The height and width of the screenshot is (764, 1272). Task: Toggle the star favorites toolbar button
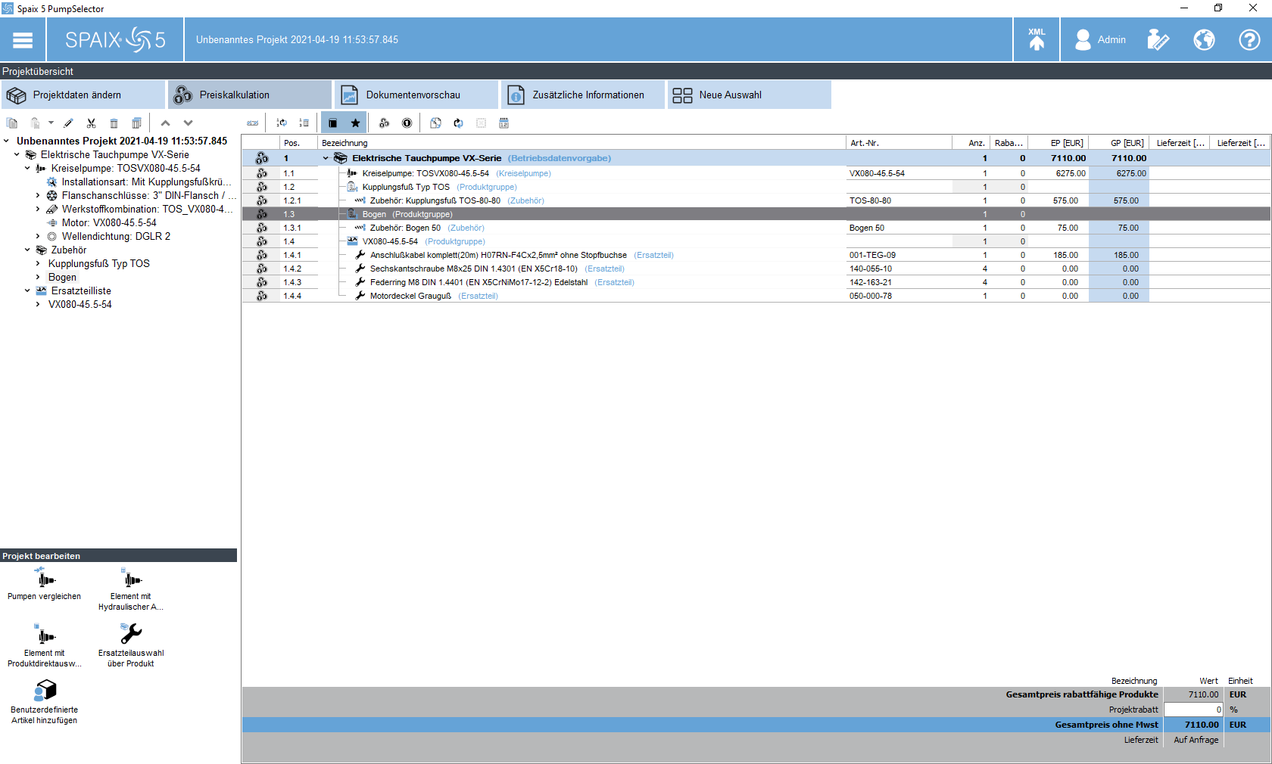point(355,123)
